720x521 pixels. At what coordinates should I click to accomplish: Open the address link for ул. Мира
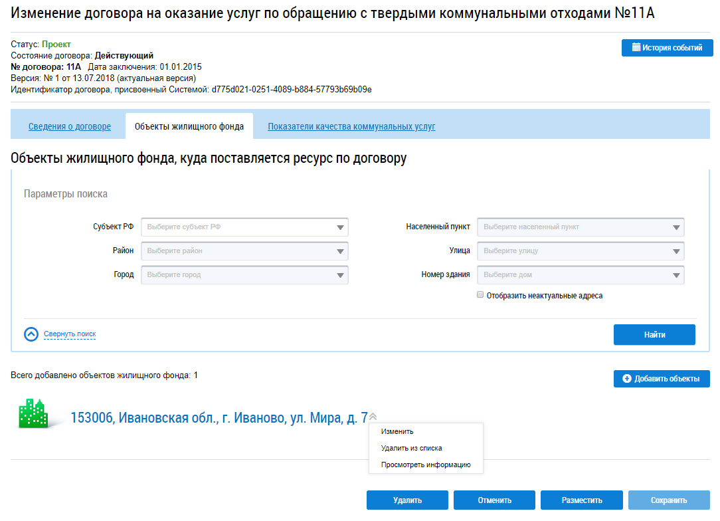[x=219, y=418]
